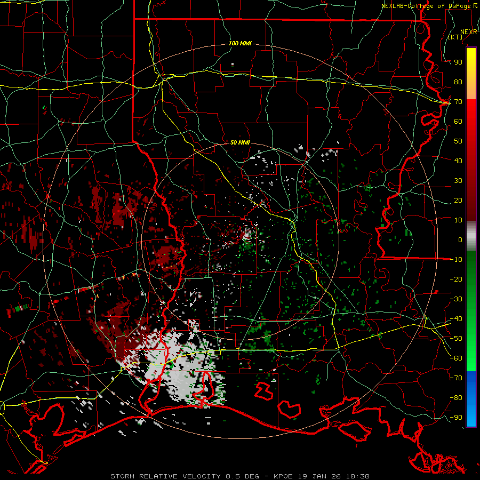Click the 60 value on velocity scale
480x480 pixels.
[x=458, y=122]
